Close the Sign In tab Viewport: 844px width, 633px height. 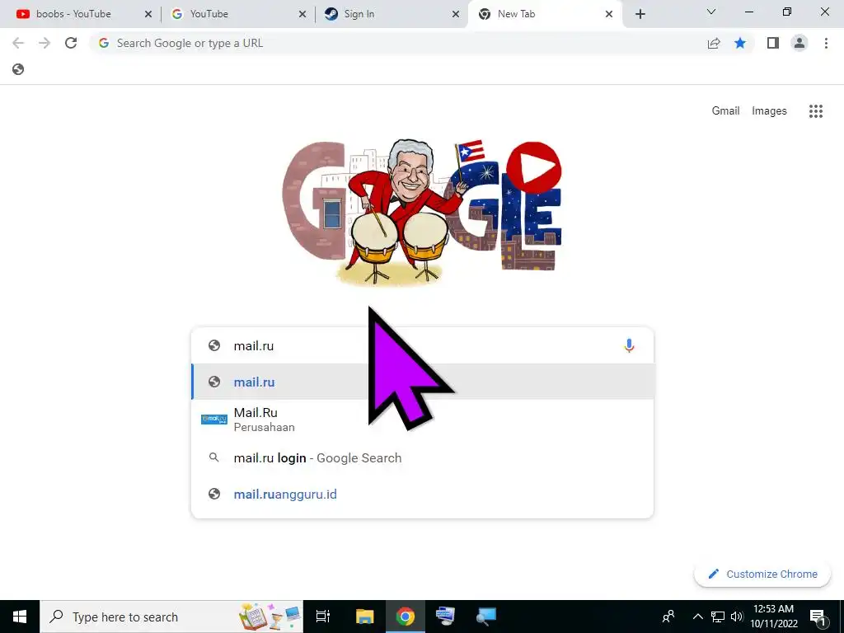pyautogui.click(x=455, y=14)
